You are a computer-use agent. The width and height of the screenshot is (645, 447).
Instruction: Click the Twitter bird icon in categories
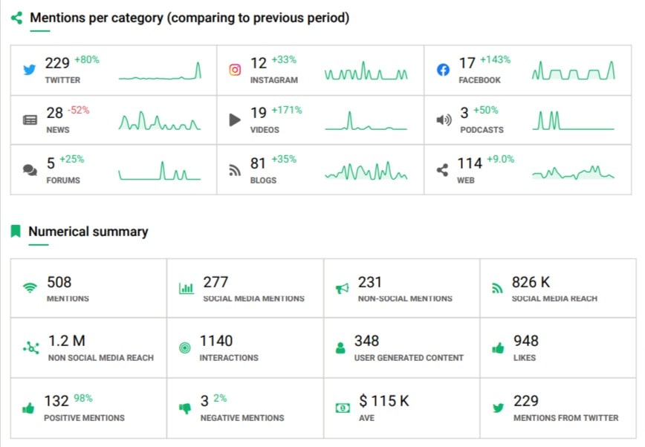(x=30, y=70)
